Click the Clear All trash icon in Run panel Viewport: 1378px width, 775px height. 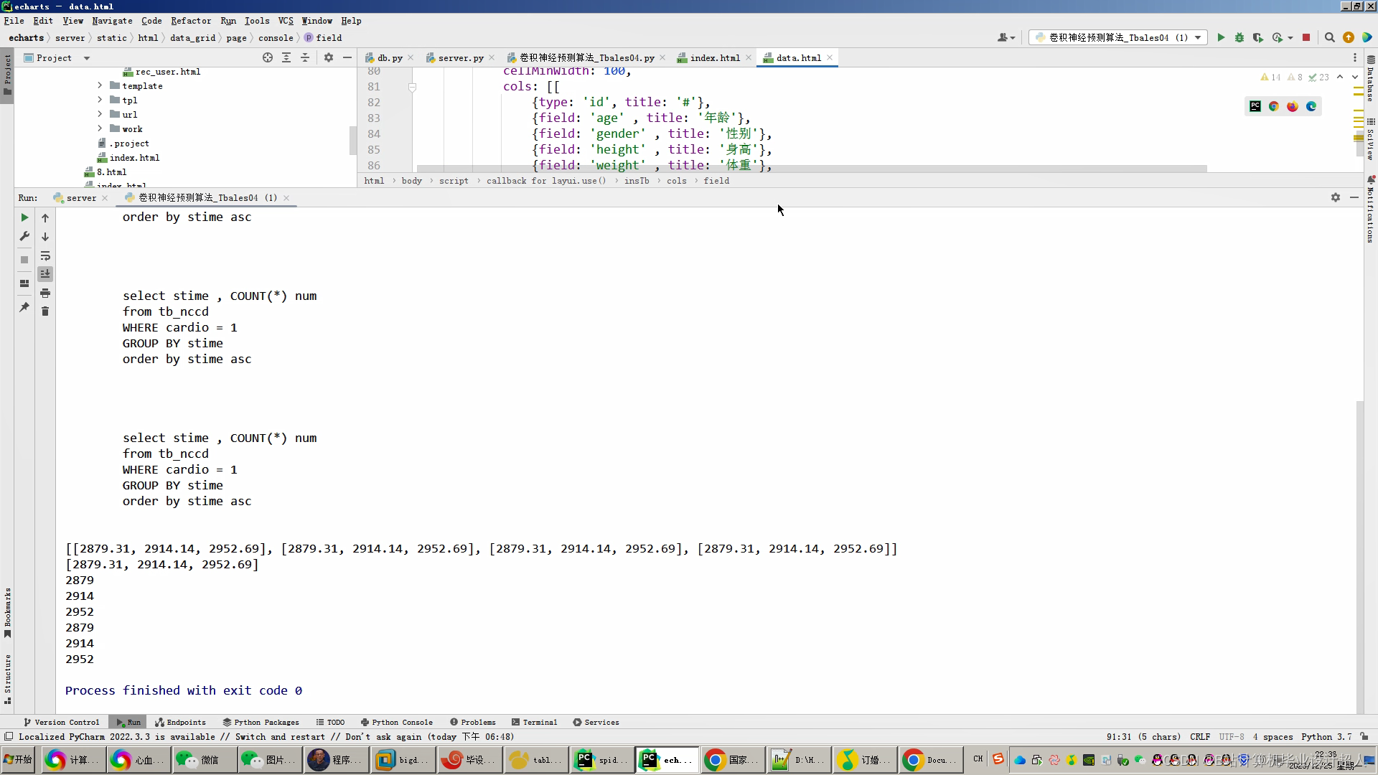tap(45, 311)
